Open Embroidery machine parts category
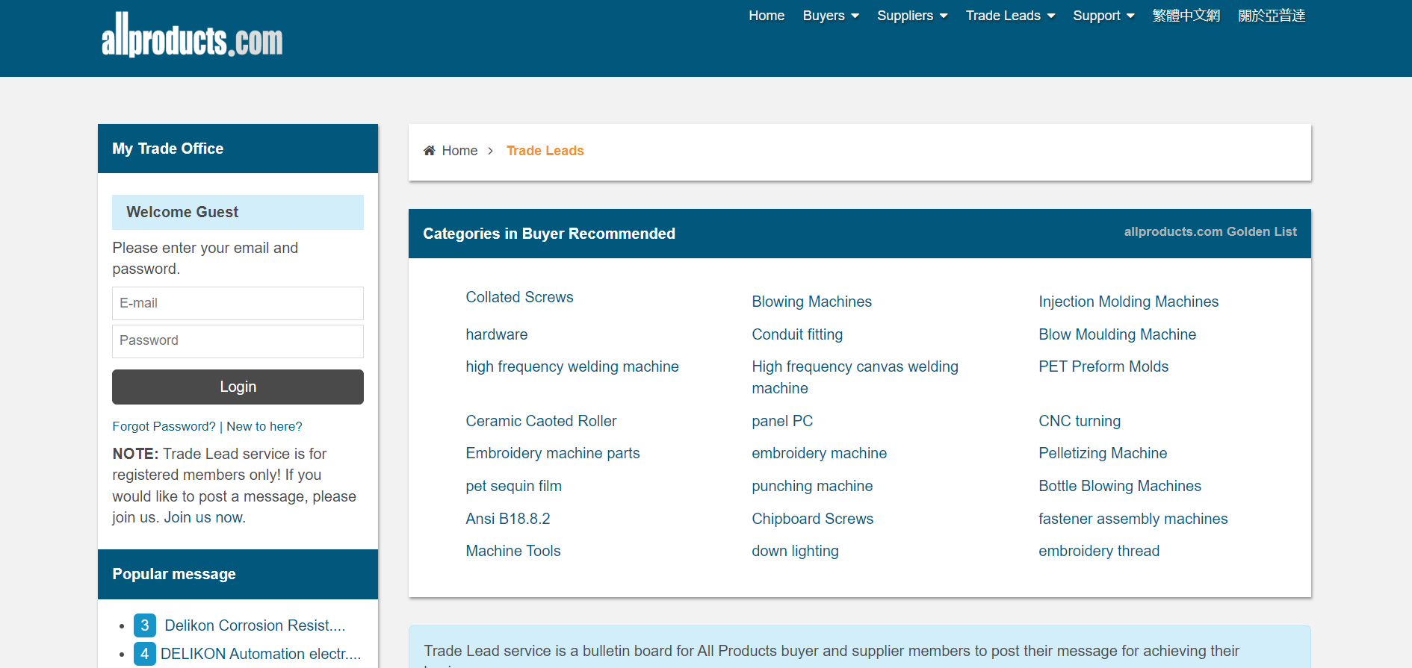 click(553, 453)
